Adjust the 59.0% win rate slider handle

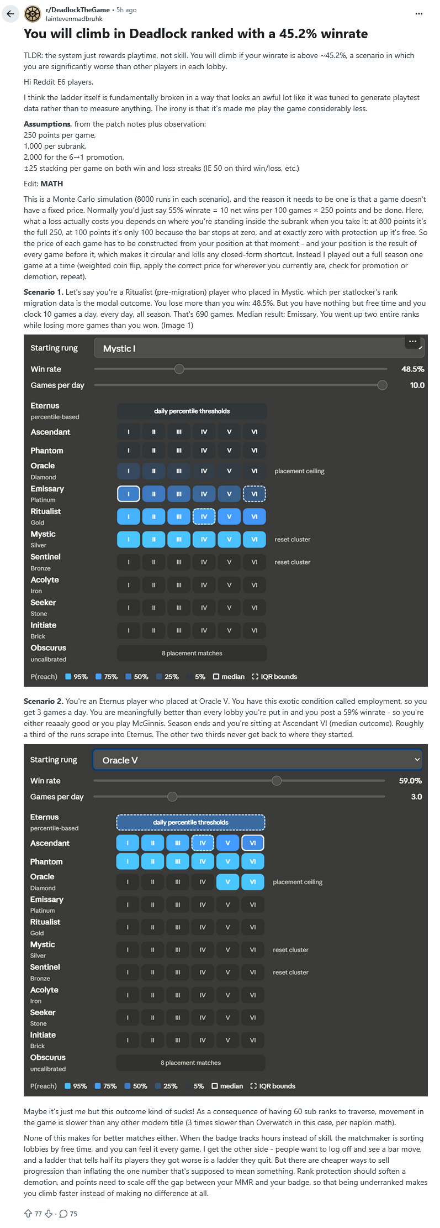[x=277, y=780]
